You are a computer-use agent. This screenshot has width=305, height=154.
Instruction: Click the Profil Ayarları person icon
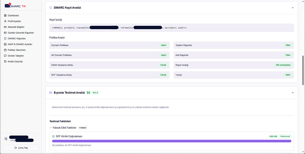[x=5, y=21]
